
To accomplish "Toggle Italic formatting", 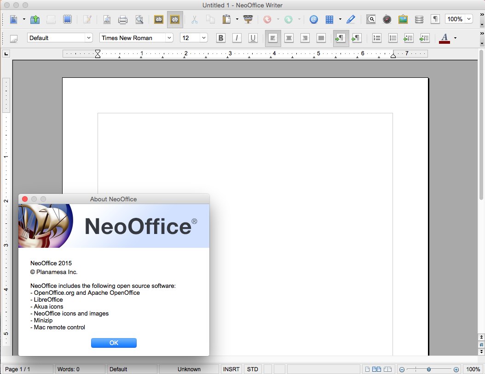I will coord(237,38).
